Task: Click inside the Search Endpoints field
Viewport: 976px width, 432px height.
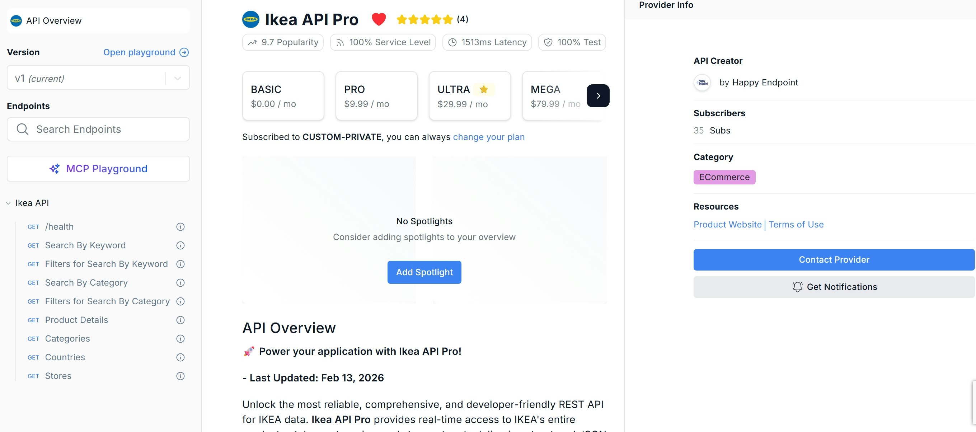Action: click(x=98, y=129)
